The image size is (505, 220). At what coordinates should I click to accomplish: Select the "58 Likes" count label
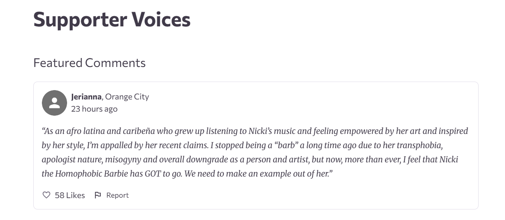point(70,195)
